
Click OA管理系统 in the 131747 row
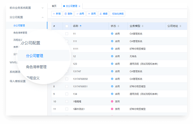click(136, 71)
